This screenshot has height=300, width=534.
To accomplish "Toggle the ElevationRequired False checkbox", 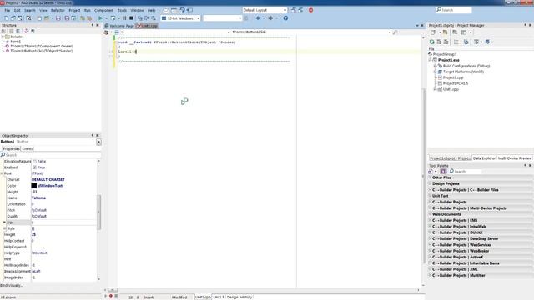I will coord(34,161).
